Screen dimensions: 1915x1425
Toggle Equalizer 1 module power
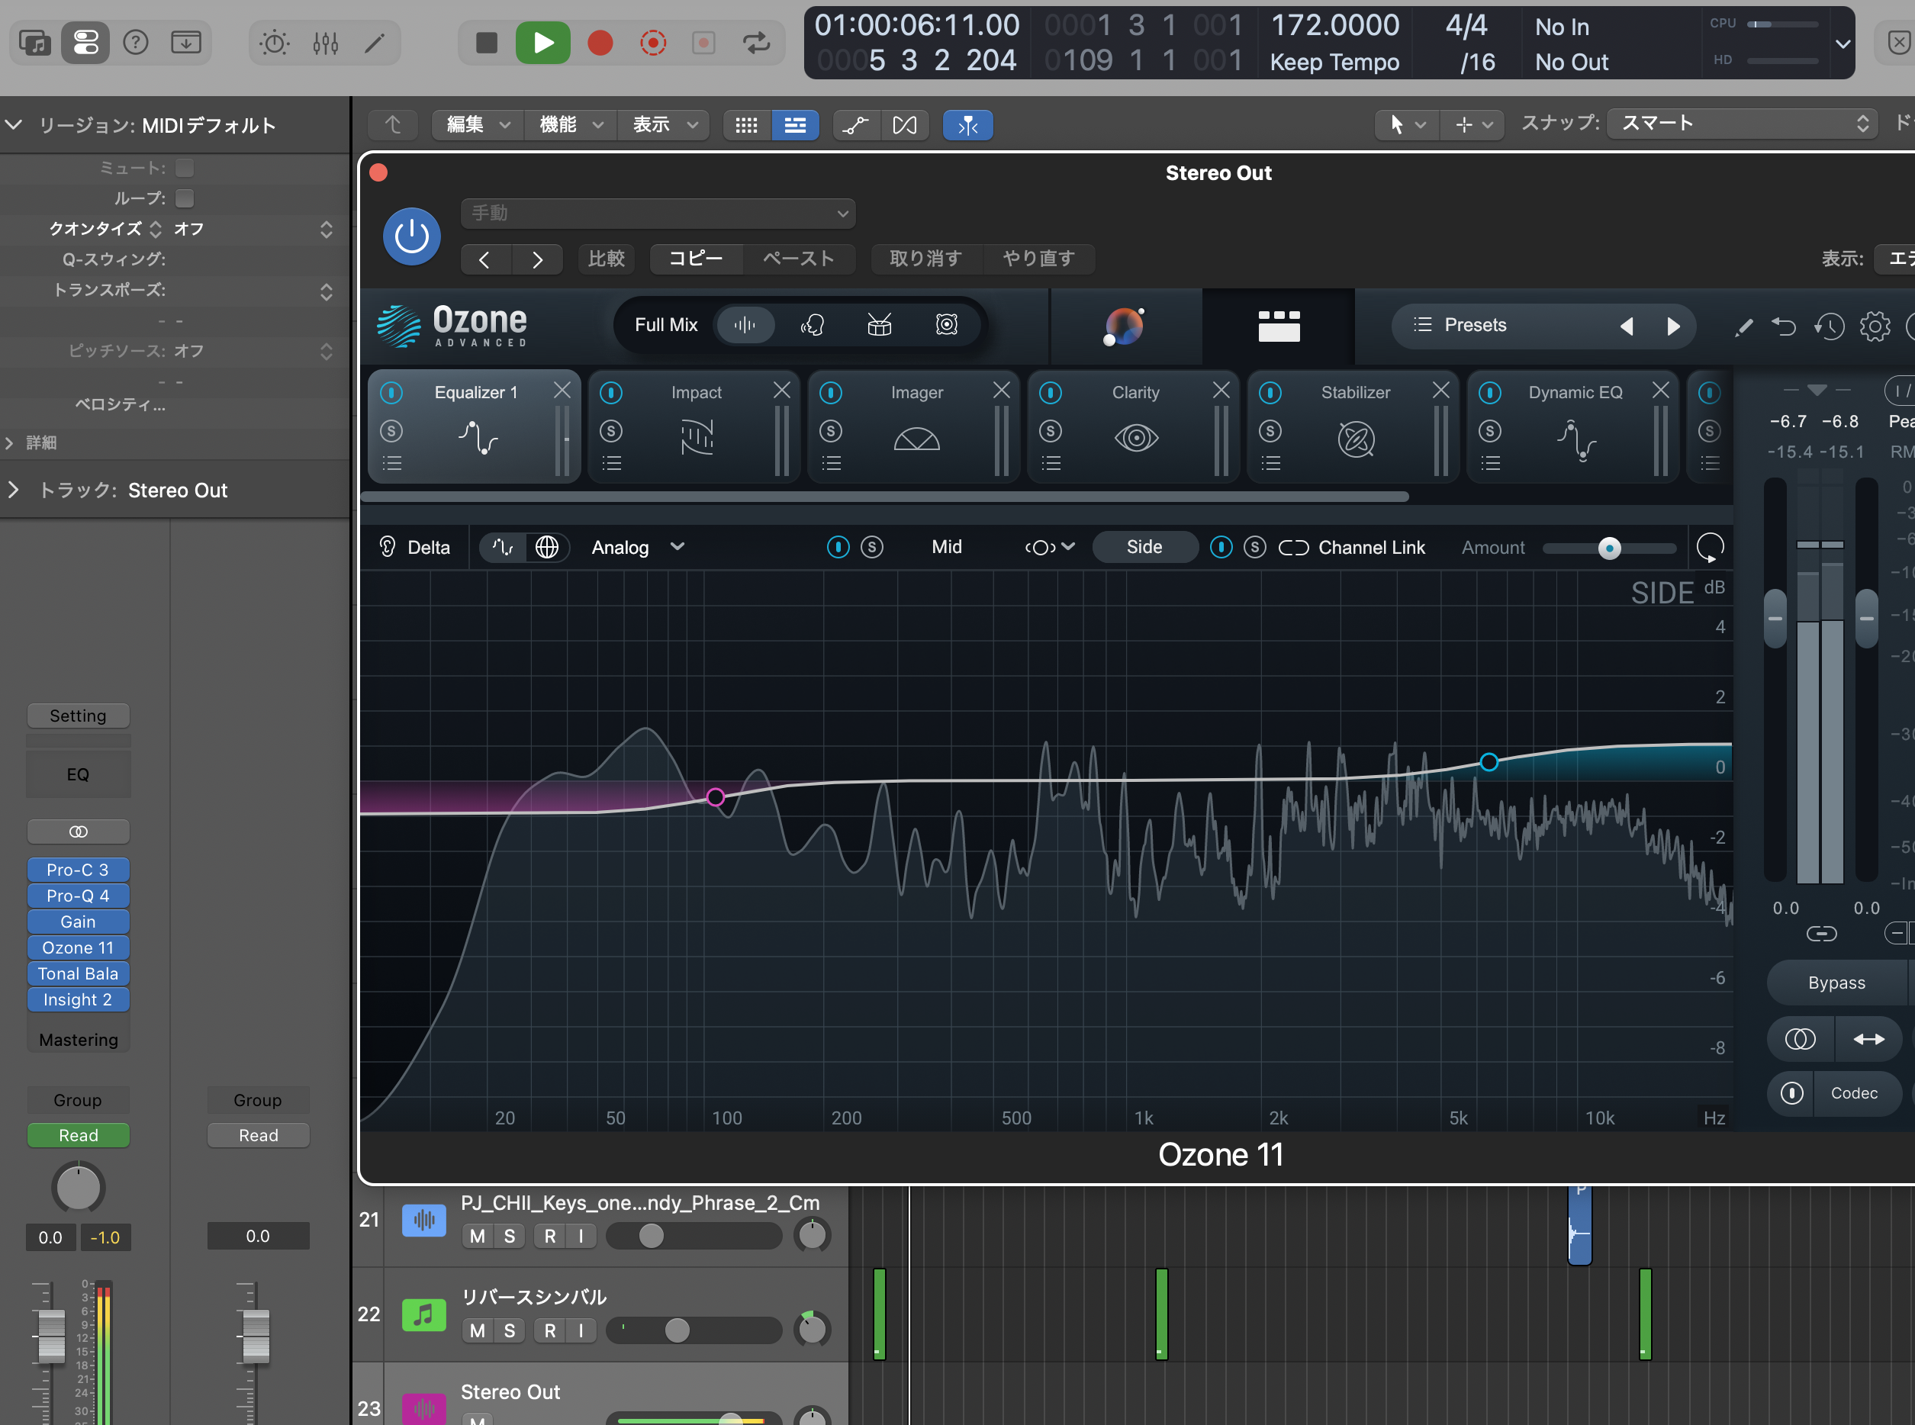[391, 392]
